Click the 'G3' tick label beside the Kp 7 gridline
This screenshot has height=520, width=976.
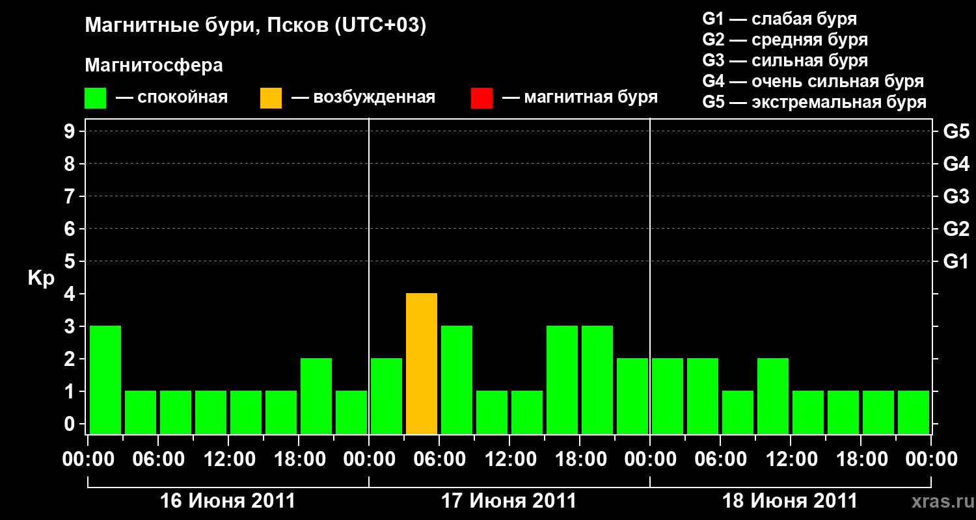tap(956, 196)
